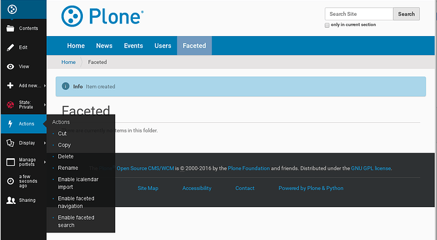Click the View eye icon
Viewport: 437px width, 240px height.
(x=10, y=66)
